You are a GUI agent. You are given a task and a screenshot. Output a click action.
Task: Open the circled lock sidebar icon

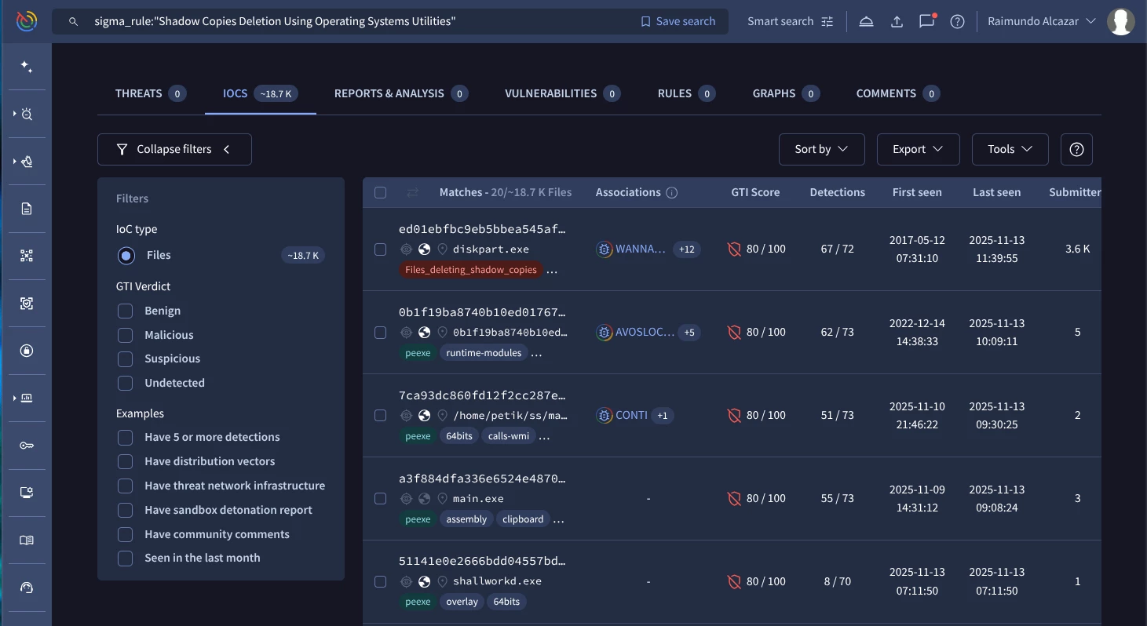(27, 351)
